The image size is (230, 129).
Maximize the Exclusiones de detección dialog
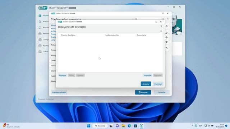156,21
